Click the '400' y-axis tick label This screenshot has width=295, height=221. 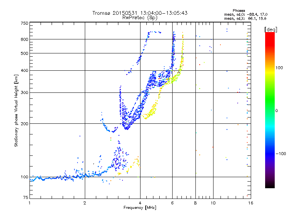pos(24,71)
